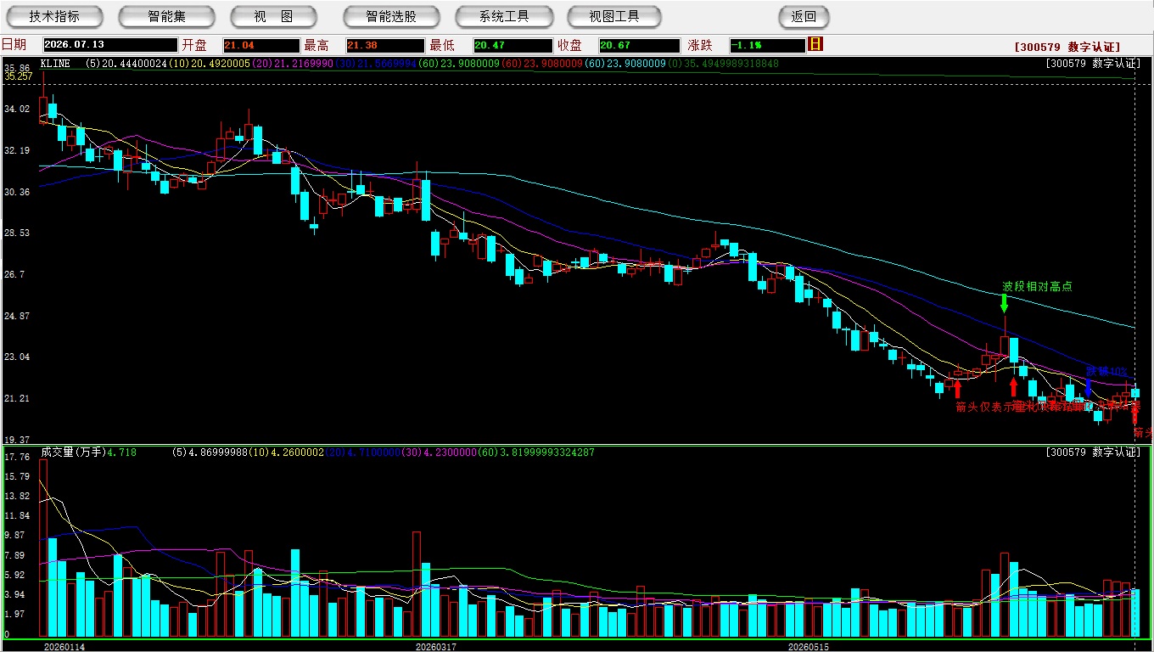
Task: Open the 智能选股 menu button
Action: 391,16
